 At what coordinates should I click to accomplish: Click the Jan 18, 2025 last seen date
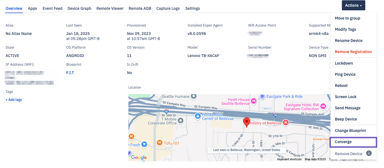78,34
